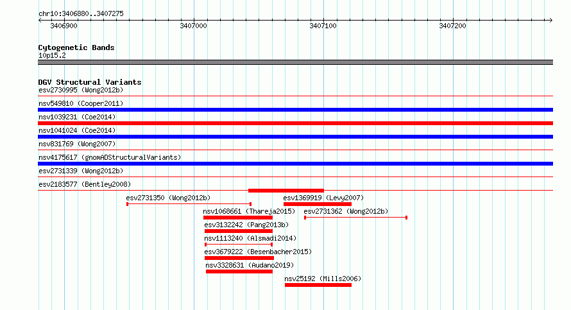Image resolution: width=571 pixels, height=310 pixels.
Task: Select the thick red segment of esv2183577
Action: pyautogui.click(x=286, y=191)
